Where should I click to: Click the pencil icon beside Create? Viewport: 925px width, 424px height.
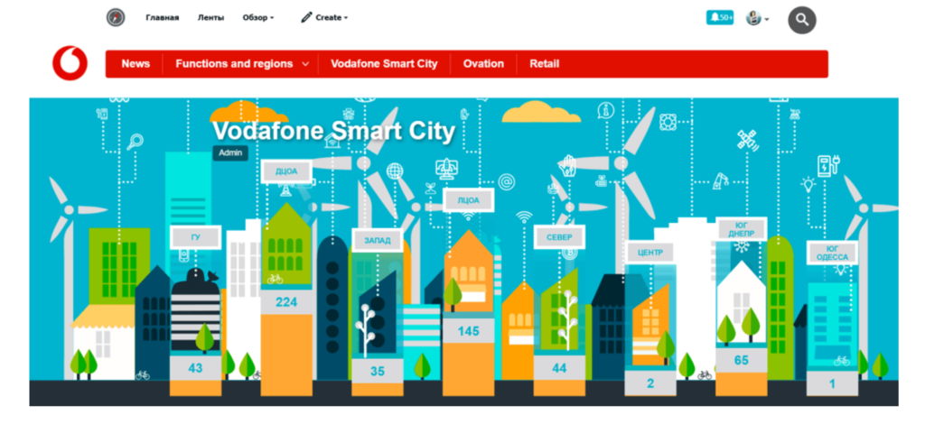pos(306,17)
